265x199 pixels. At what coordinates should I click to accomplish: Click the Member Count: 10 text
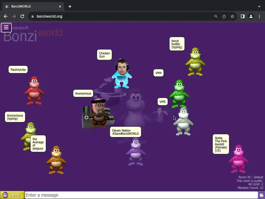(250, 188)
